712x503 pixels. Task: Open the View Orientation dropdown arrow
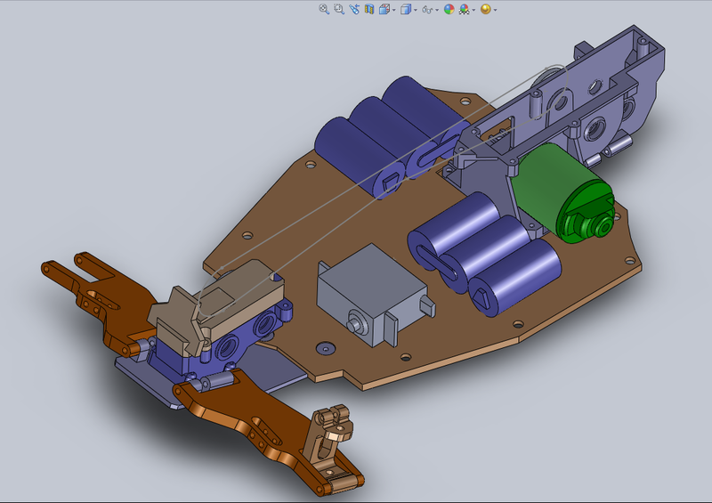pyautogui.click(x=393, y=10)
